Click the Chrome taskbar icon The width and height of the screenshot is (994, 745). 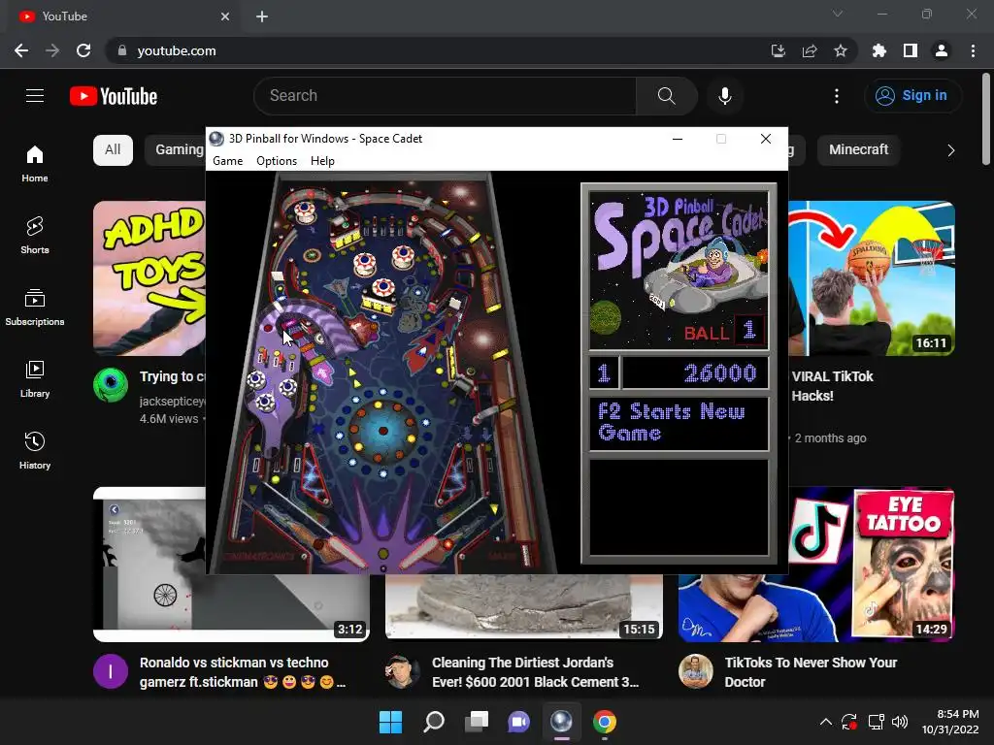(604, 722)
